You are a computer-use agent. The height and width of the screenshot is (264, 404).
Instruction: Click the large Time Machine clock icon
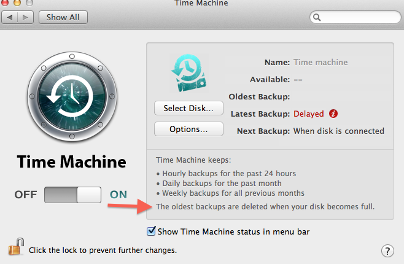pyautogui.click(x=72, y=96)
